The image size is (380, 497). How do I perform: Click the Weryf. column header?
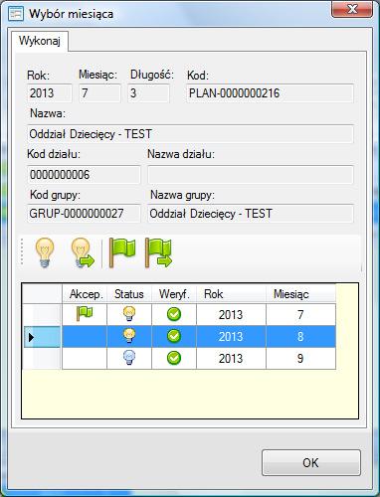point(174,294)
